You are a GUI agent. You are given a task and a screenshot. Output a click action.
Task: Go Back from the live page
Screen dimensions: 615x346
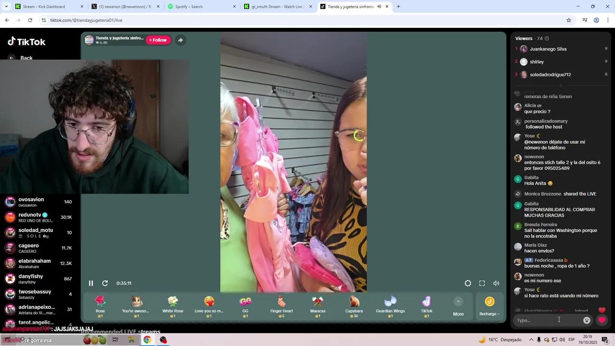point(21,58)
